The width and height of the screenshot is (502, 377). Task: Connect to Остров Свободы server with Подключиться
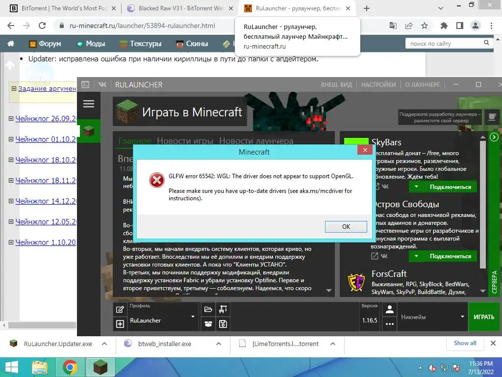(x=450, y=256)
